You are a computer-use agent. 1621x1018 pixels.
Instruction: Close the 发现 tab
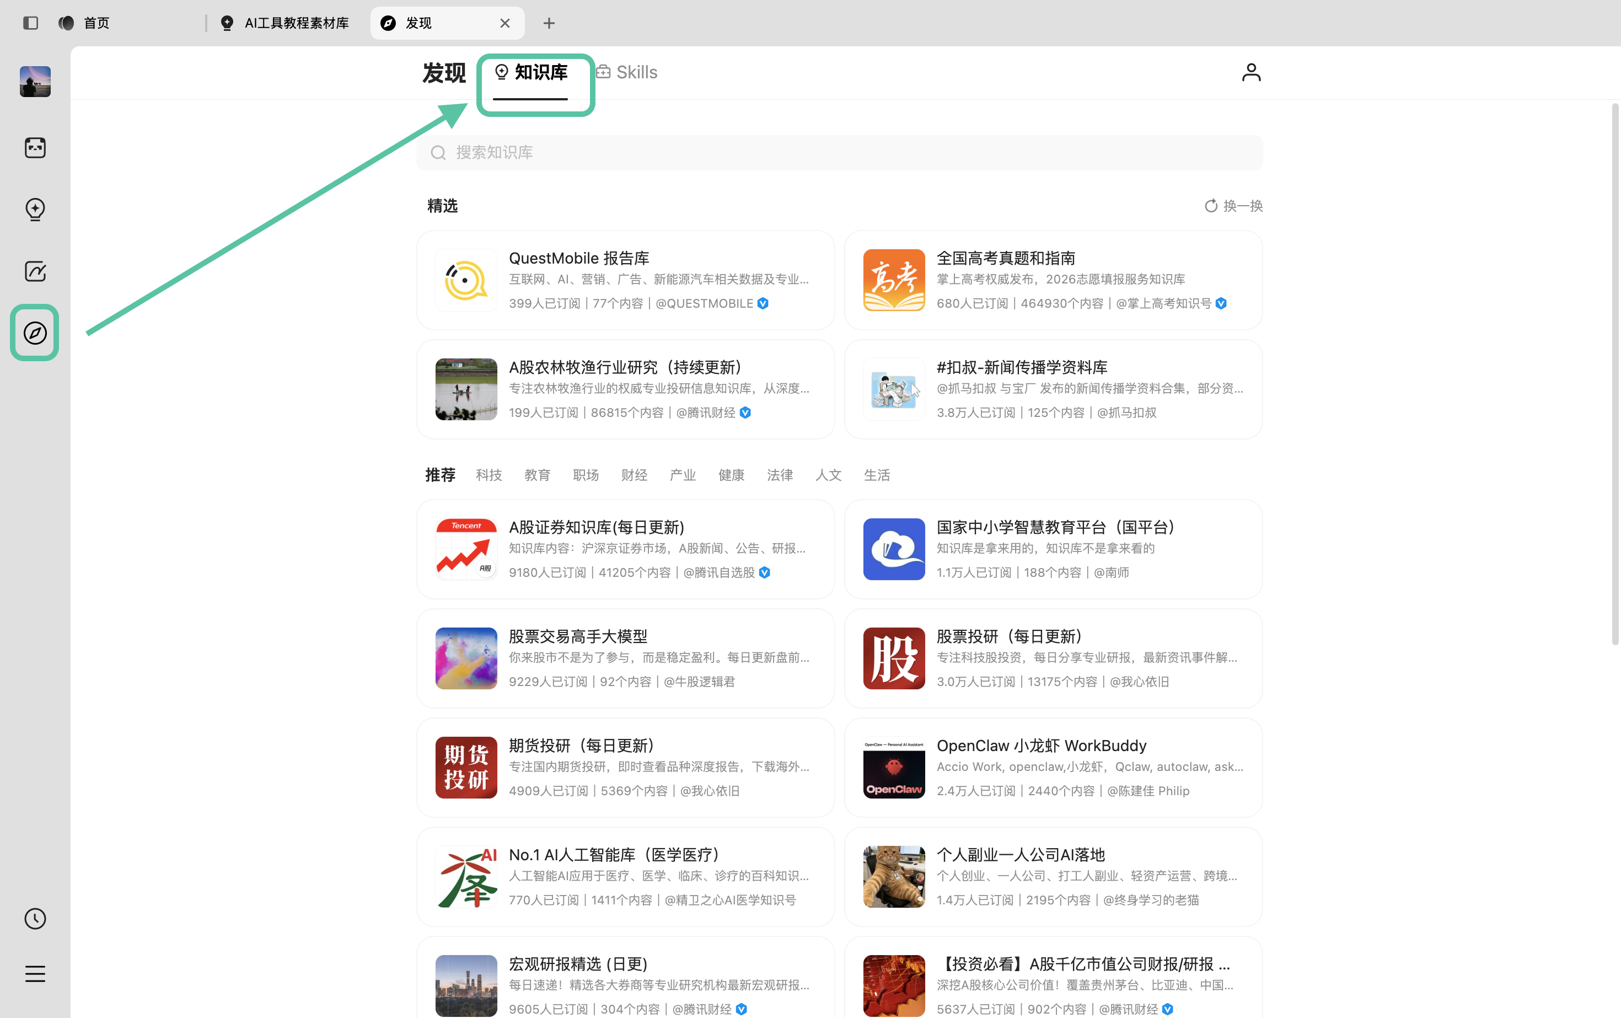[x=505, y=23]
